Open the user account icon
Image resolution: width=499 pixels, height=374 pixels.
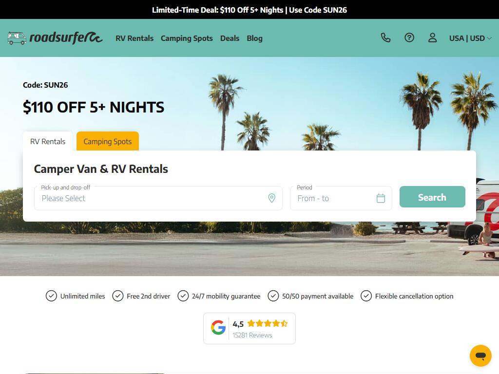coord(432,38)
